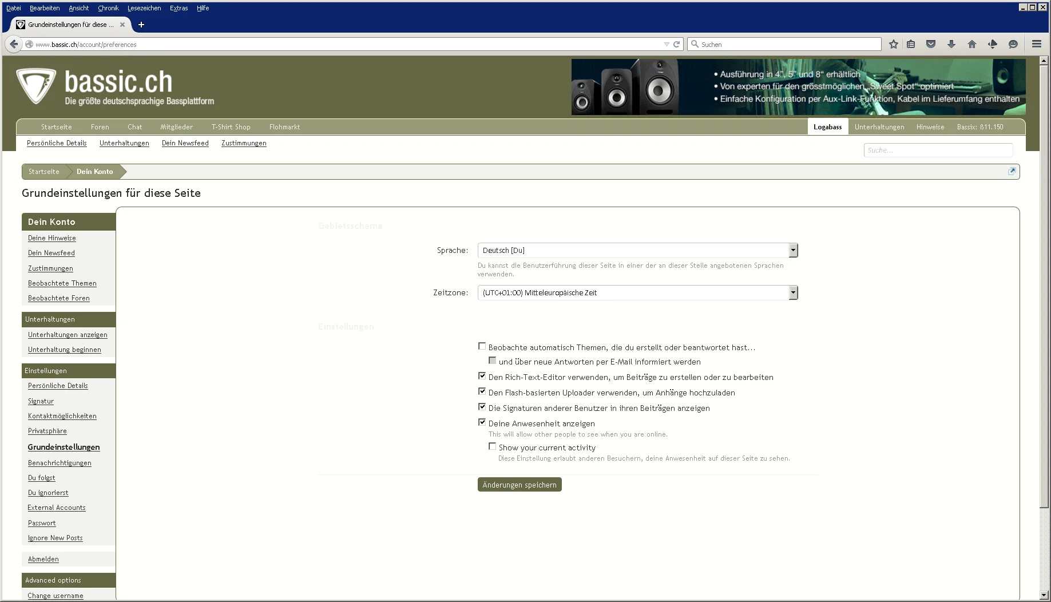
Task: Click the 'Änderungen speichern' button
Action: click(x=519, y=485)
